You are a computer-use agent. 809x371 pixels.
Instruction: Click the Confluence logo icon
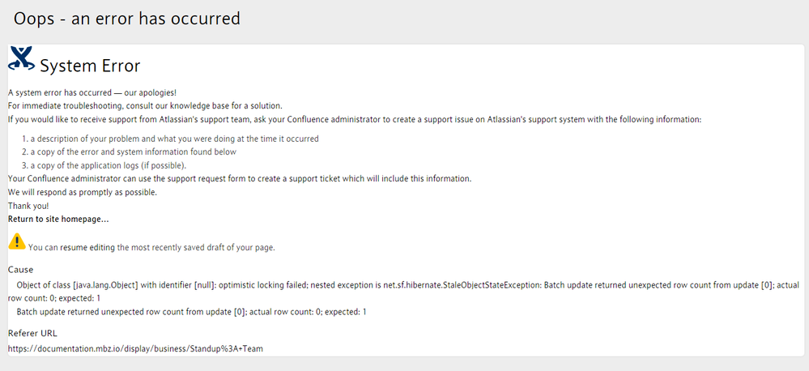pos(21,59)
